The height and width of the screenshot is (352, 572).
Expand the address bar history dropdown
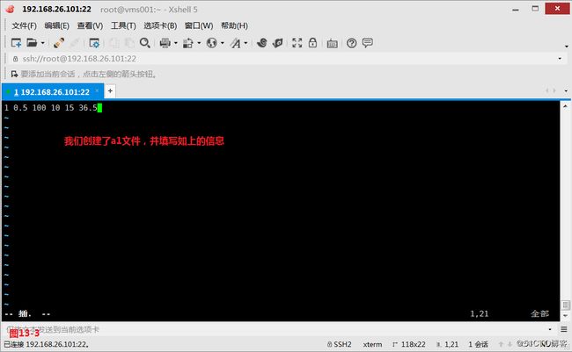(560, 59)
